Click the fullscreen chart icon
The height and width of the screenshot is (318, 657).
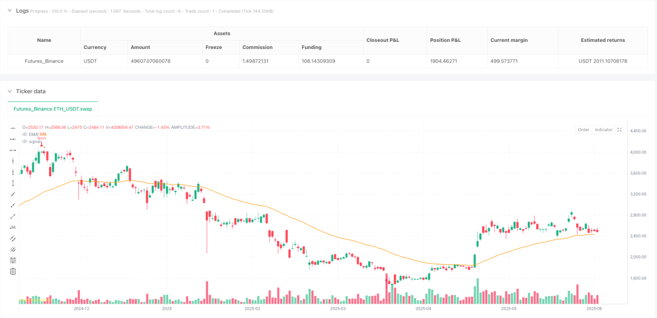620,130
